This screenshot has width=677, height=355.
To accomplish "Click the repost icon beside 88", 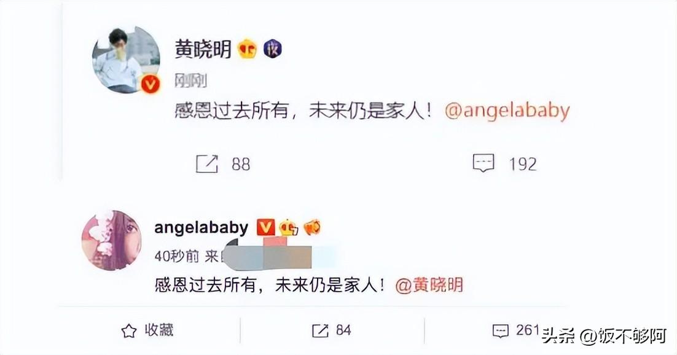I will click(x=207, y=163).
